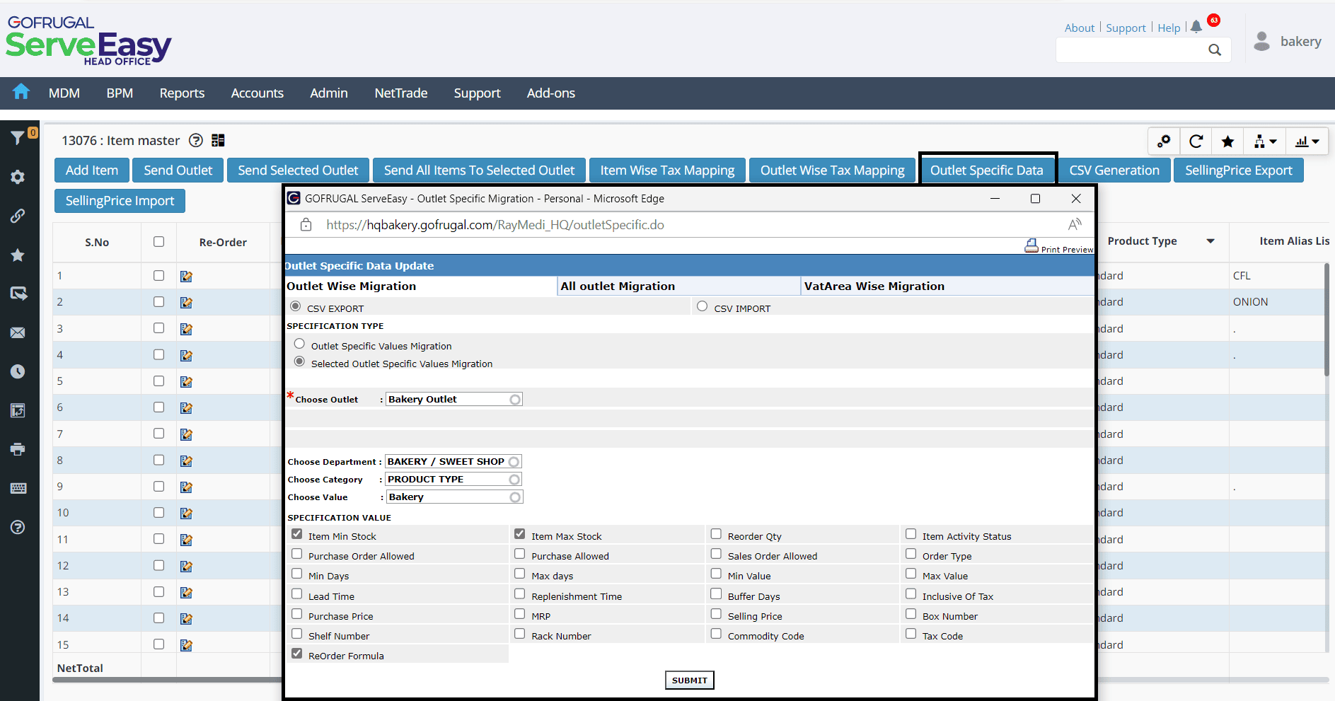Uncheck the Item Min Stock checkbox
This screenshot has width=1335, height=701.
click(297, 534)
